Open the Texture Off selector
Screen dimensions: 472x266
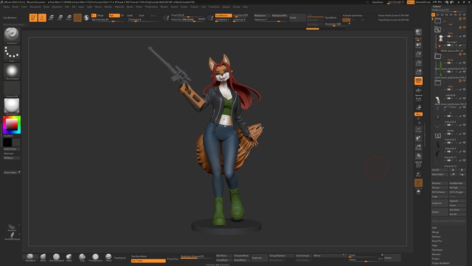click(11, 89)
